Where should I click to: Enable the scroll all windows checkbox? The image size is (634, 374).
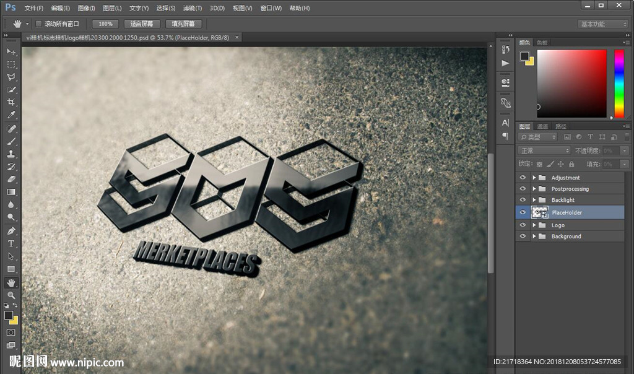tap(38, 24)
